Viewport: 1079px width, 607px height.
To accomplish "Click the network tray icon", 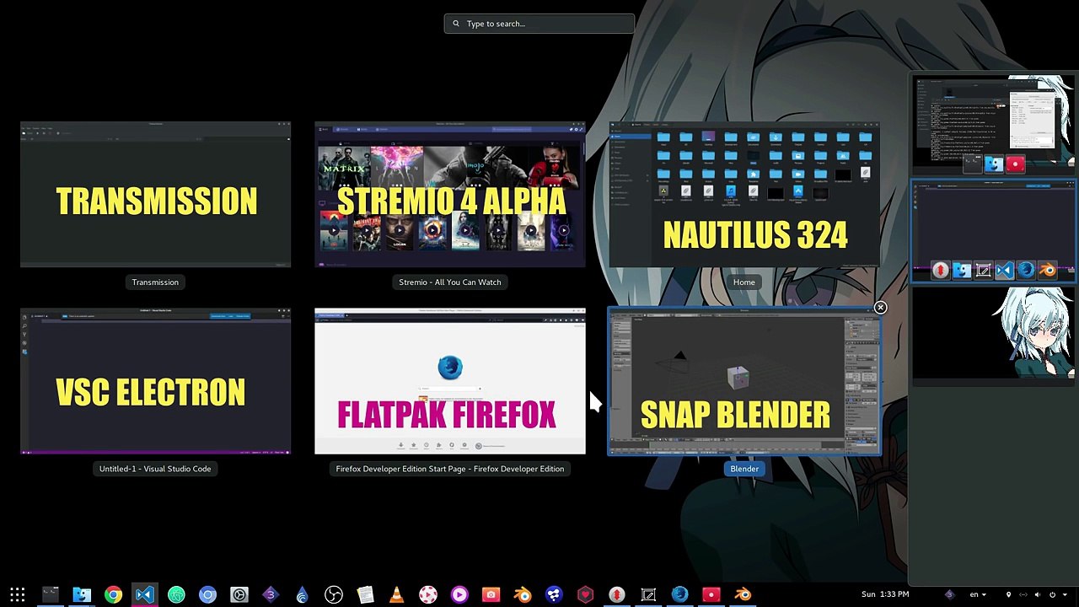I will click(1023, 594).
